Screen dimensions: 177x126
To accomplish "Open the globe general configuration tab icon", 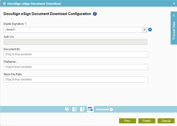I will point(67,109).
